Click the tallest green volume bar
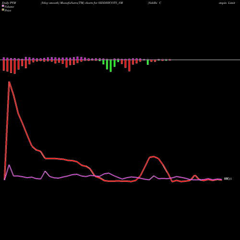The width and height of the screenshot is (240, 240). [111, 65]
